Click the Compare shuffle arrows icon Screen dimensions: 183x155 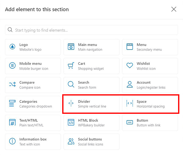(x=13, y=85)
